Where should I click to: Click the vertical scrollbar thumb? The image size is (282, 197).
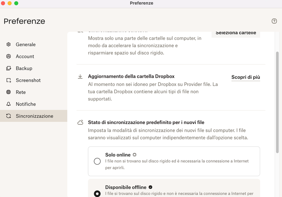[277, 102]
